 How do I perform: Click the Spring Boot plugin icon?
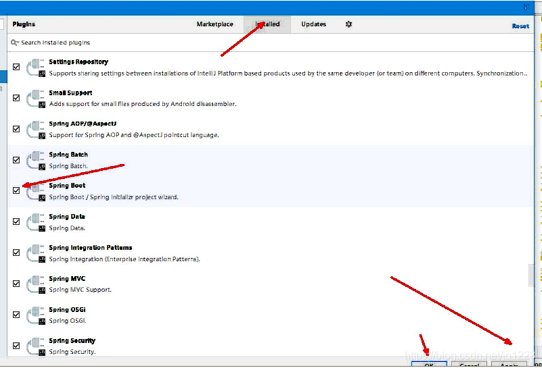tap(37, 192)
